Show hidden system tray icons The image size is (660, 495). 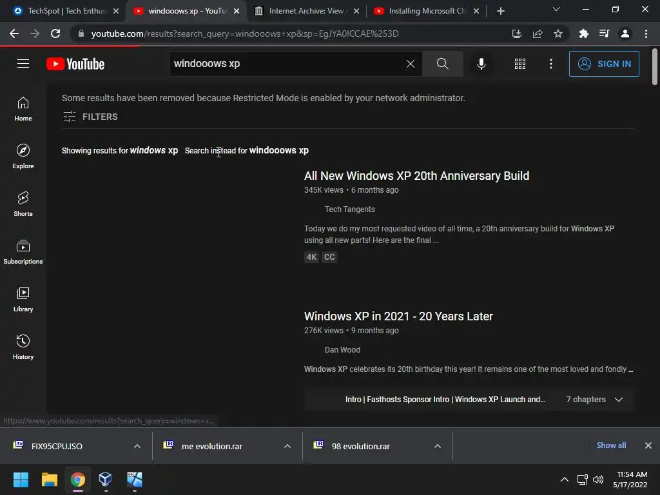(565, 480)
